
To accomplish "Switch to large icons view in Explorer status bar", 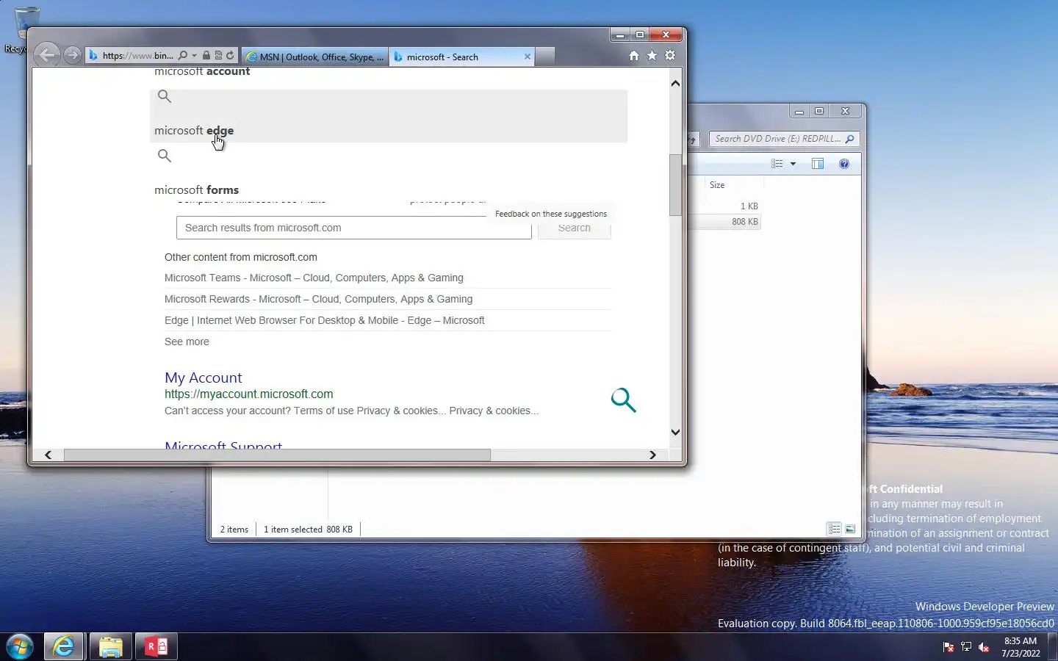I will click(850, 529).
